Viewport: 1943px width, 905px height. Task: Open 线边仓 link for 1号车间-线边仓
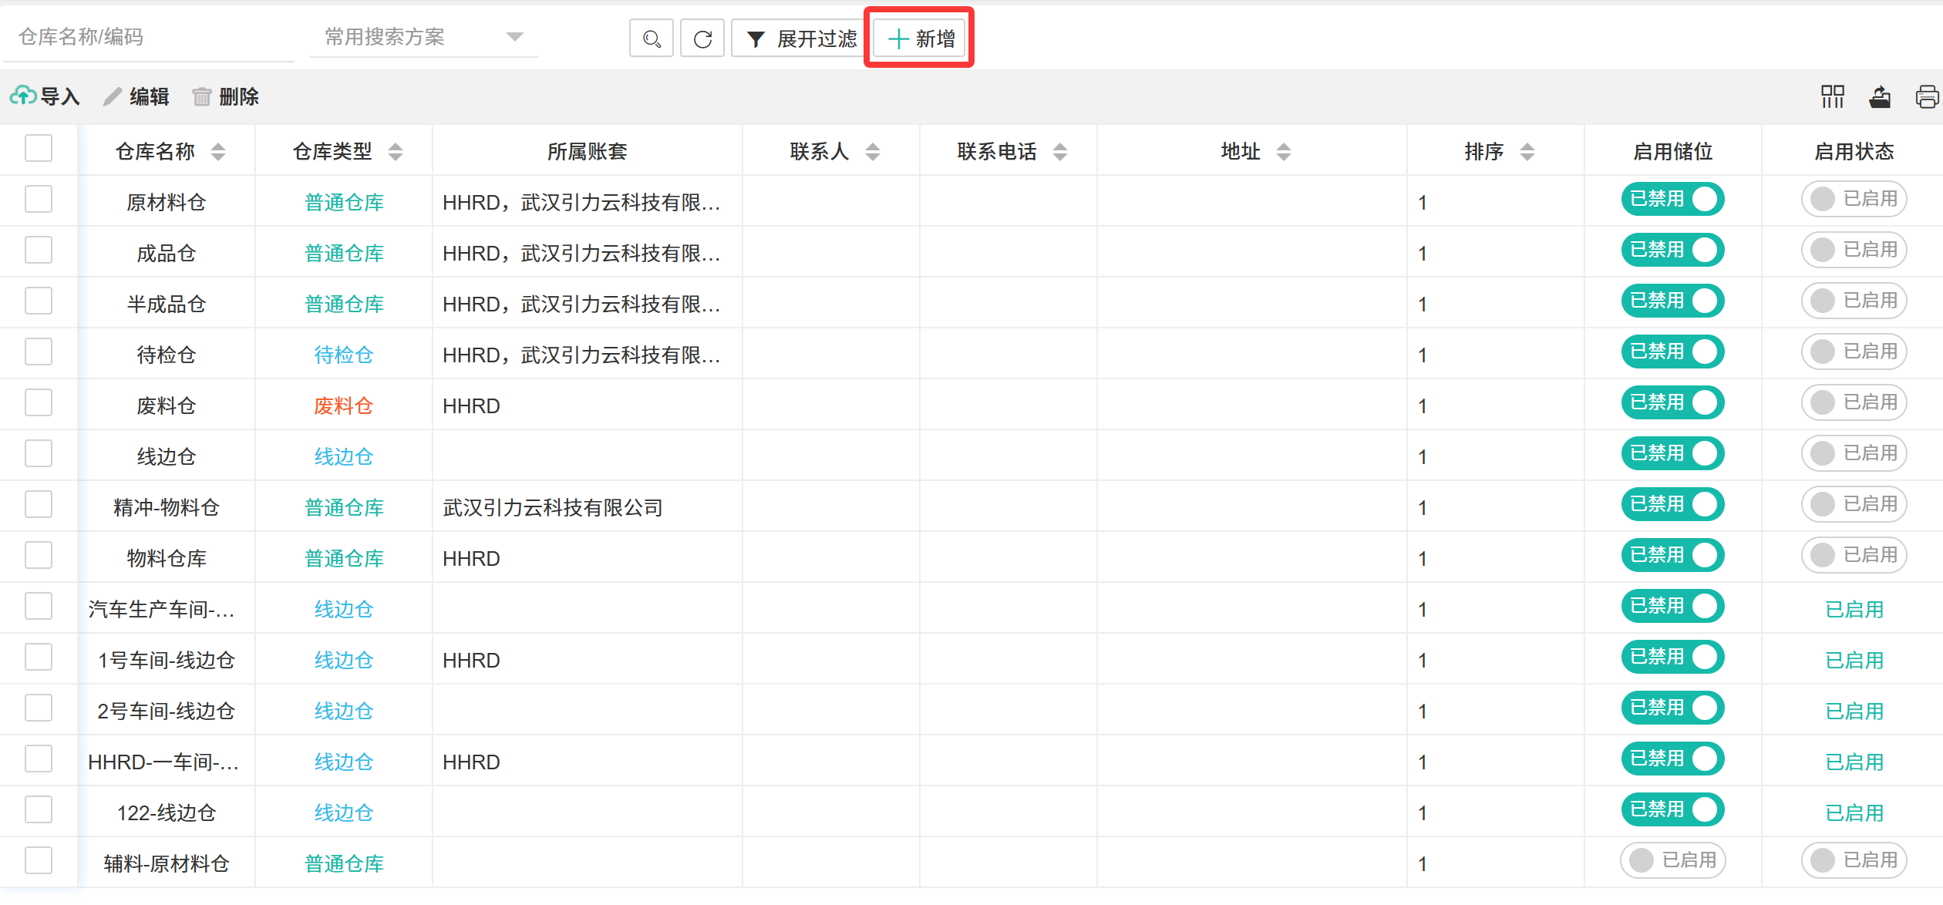pyautogui.click(x=344, y=660)
